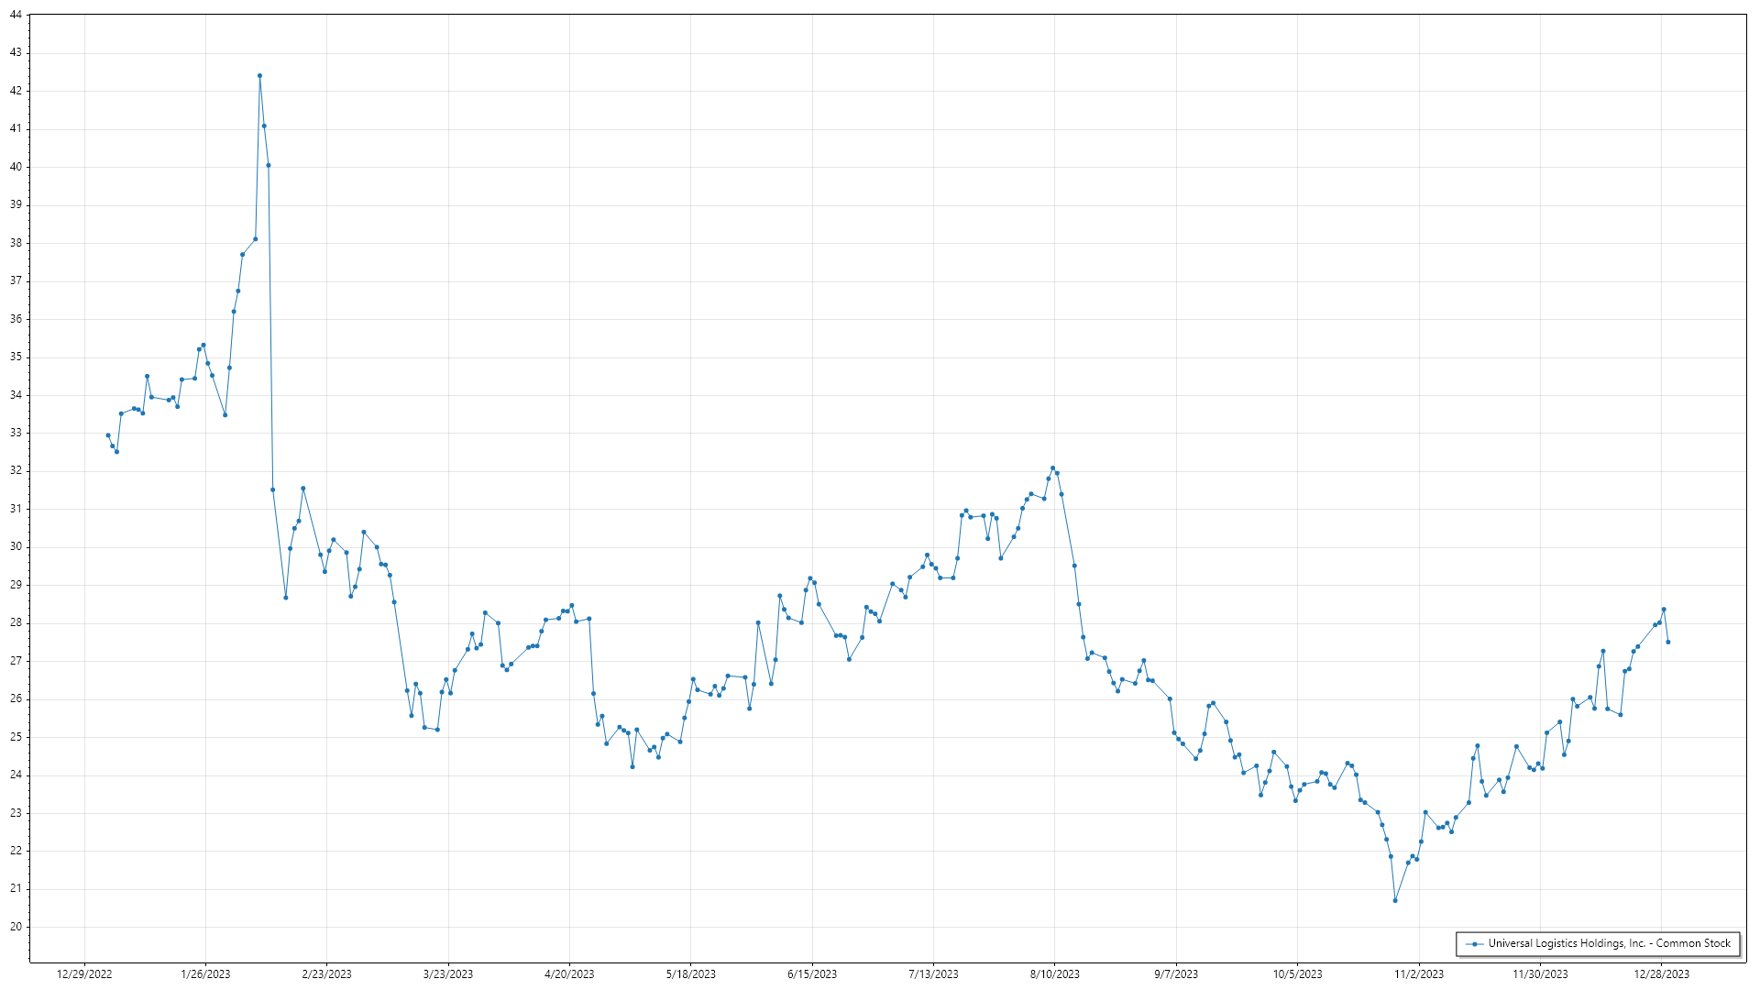Click the August peak data point near 32

(x=1052, y=468)
